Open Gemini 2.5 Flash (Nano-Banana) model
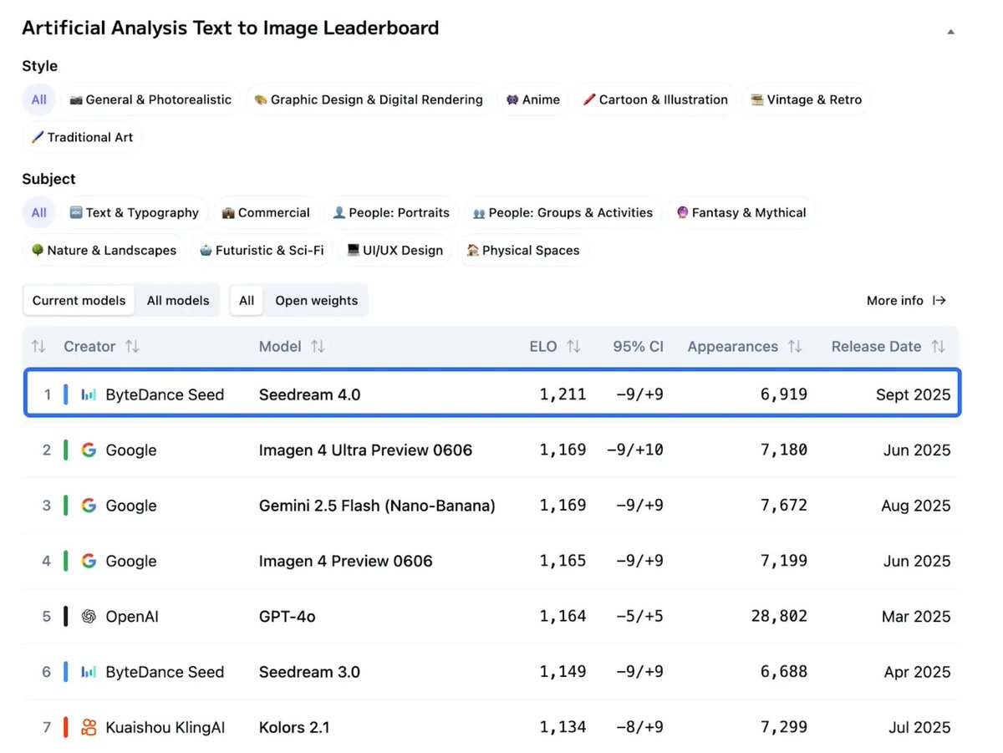The width and height of the screenshot is (1003, 753). tap(377, 506)
